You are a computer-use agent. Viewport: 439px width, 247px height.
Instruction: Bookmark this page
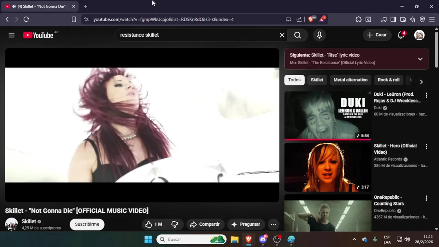(x=74, y=19)
